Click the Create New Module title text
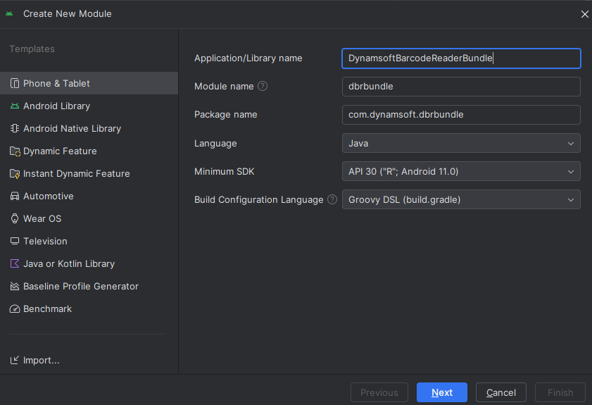592x405 pixels. tap(67, 13)
